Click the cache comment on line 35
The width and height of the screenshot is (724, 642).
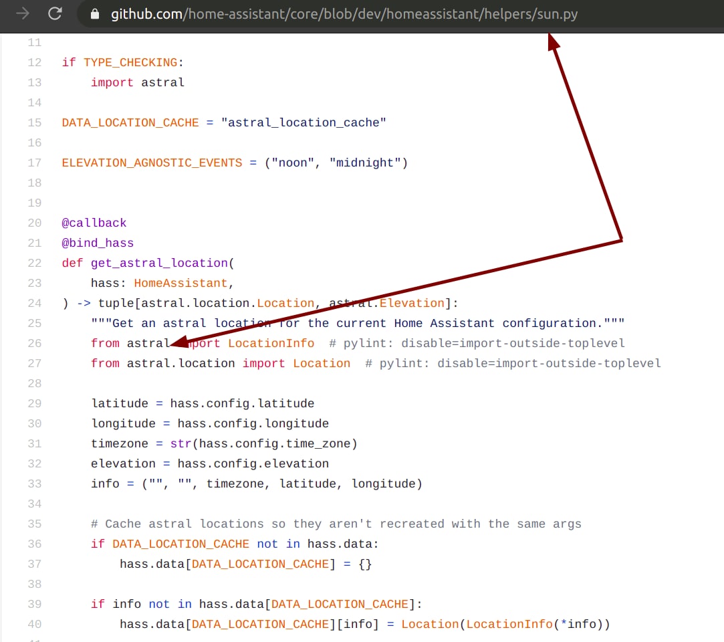(336, 524)
